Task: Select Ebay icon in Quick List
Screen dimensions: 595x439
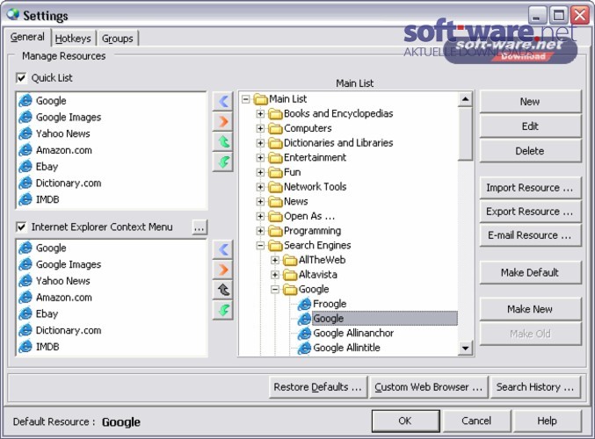Action: pyautogui.click(x=25, y=167)
